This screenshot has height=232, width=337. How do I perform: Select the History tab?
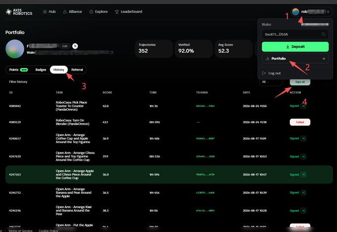click(x=58, y=70)
